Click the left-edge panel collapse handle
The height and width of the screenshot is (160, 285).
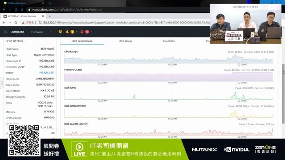pyautogui.click(x=2, y=83)
